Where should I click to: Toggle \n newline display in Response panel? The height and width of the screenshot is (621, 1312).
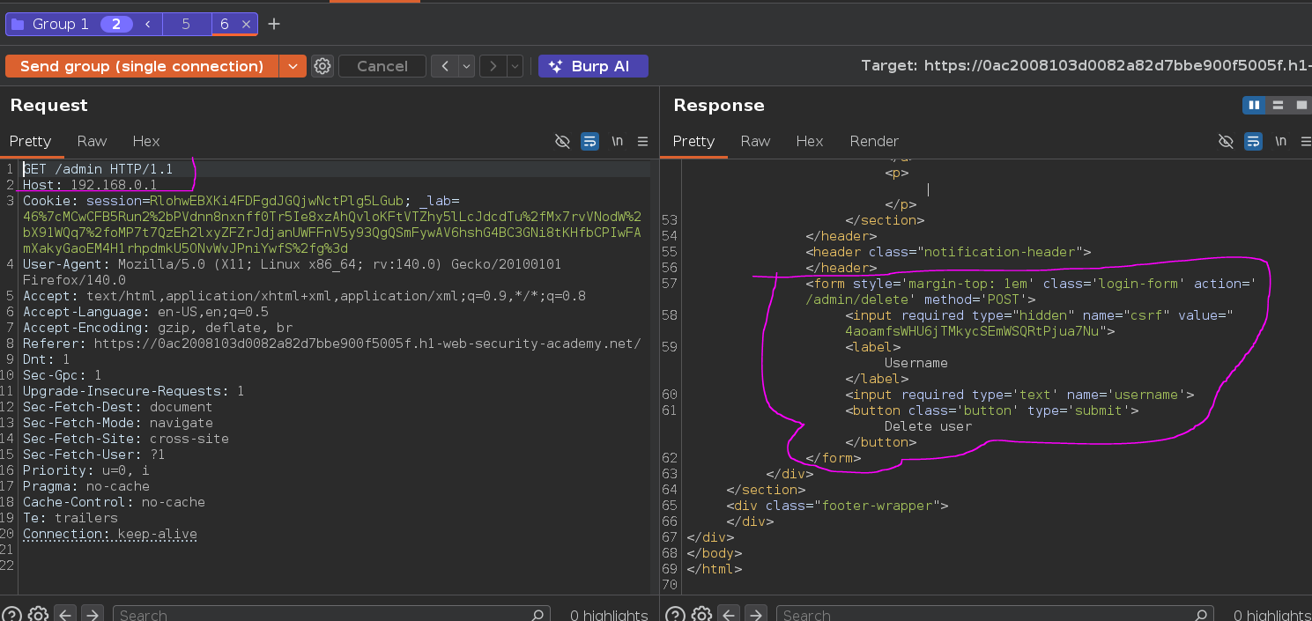[x=1280, y=142]
